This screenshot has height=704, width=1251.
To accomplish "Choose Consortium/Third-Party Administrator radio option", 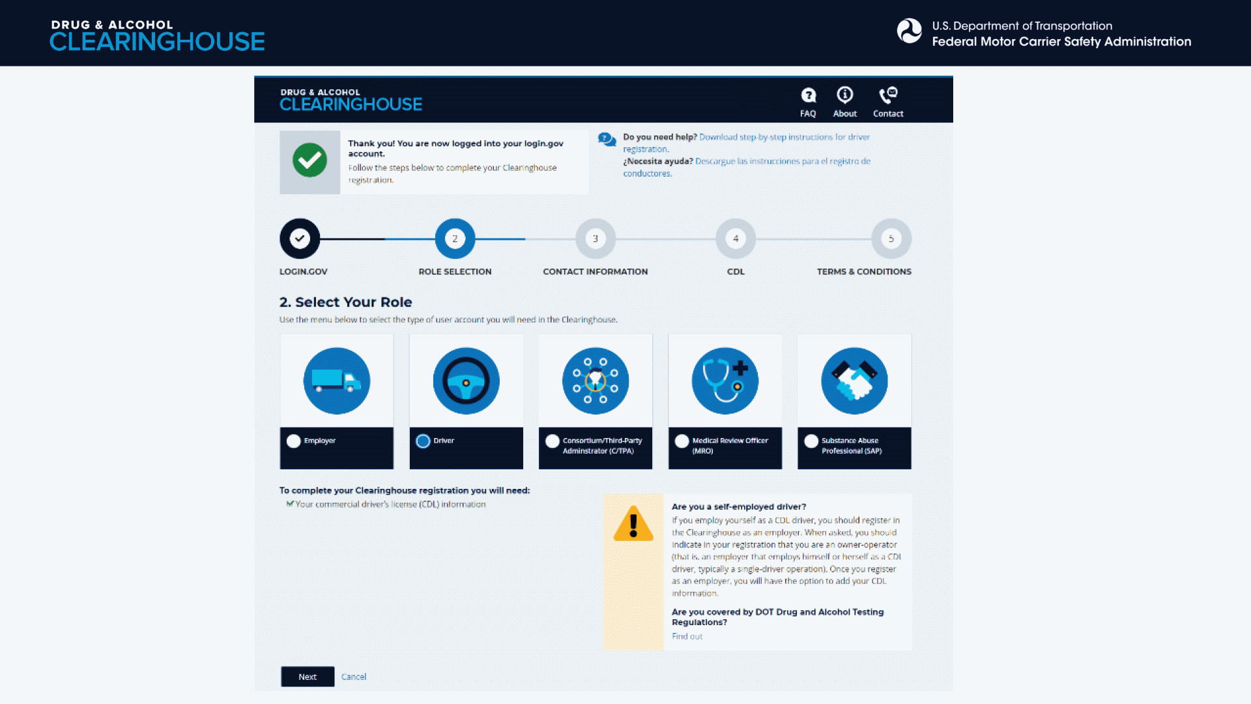I will click(x=553, y=441).
